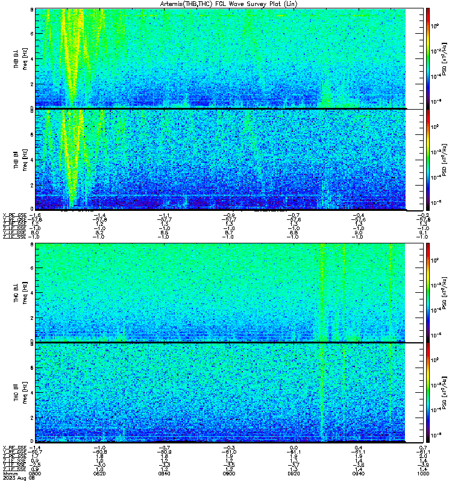This screenshot has height=482, width=452.
Task: Click the THC B-parallel spectrogram panel
Action: click(x=220, y=393)
